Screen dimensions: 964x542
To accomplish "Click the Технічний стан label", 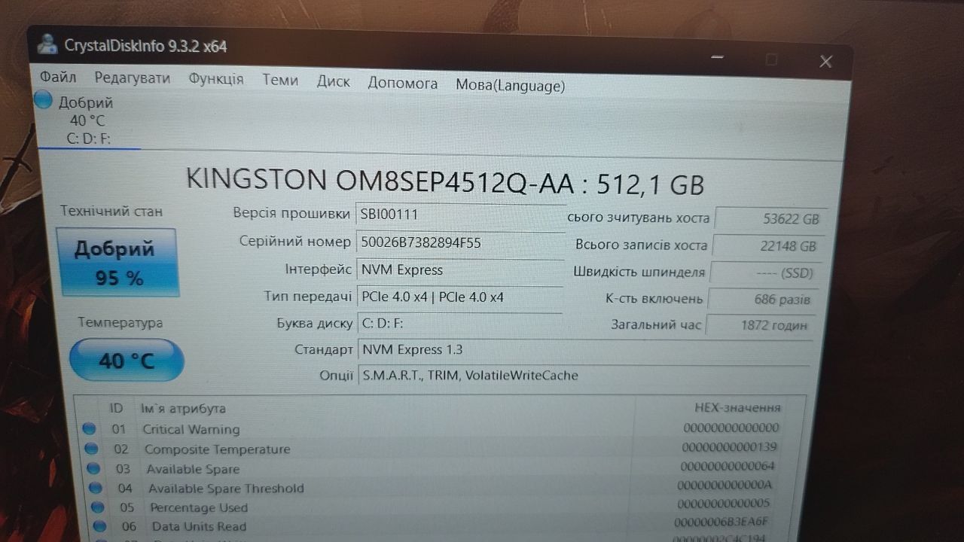I will (111, 212).
